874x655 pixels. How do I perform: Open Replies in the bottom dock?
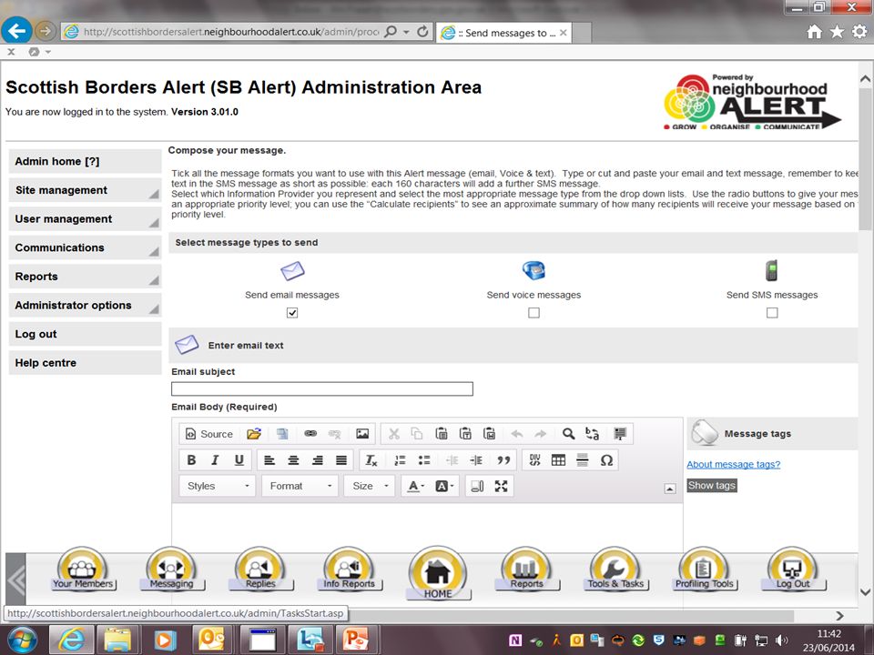pyautogui.click(x=260, y=569)
